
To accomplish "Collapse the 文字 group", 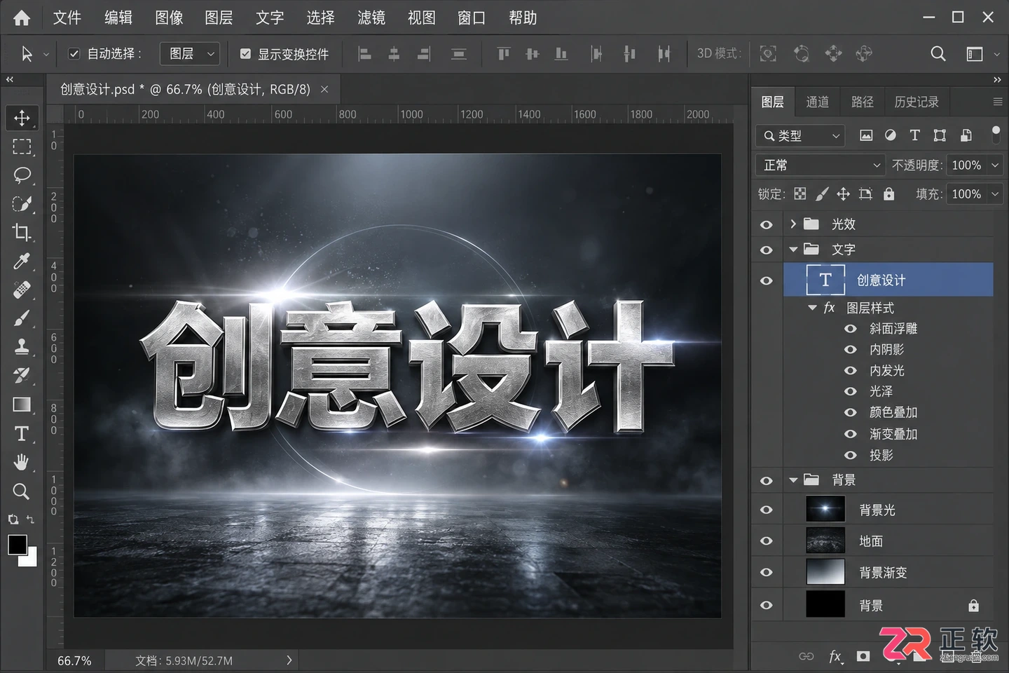I will pyautogui.click(x=793, y=249).
